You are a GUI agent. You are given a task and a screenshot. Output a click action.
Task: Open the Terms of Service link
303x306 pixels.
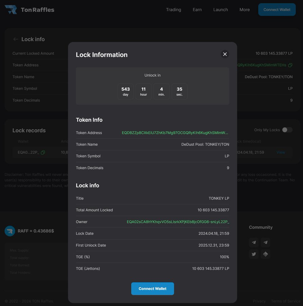coord(285,301)
